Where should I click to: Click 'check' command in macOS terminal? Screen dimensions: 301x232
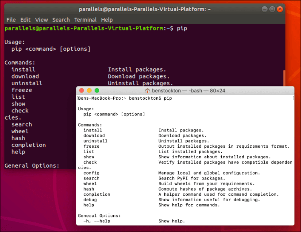point(90,162)
